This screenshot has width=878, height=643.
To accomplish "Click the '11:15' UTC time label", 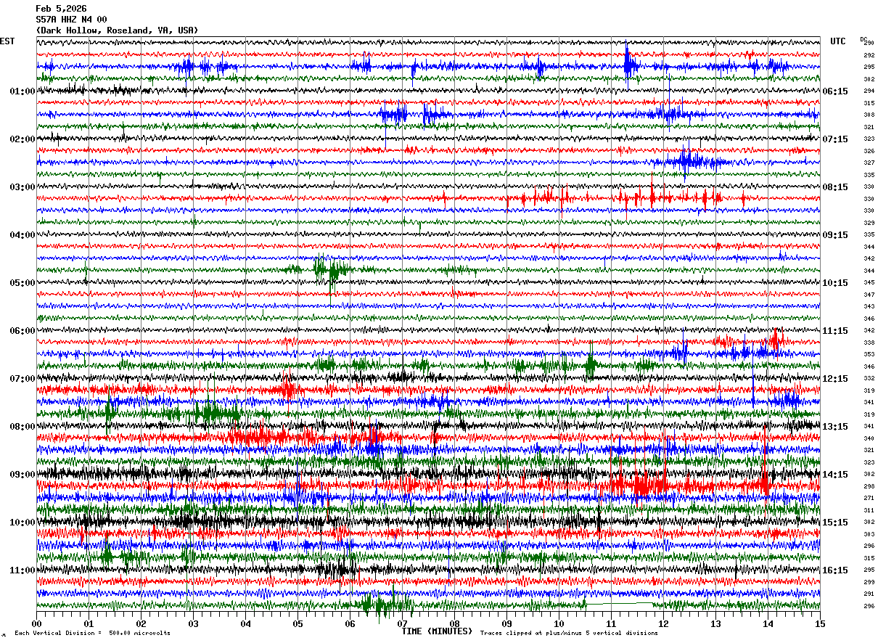I will coord(836,331).
